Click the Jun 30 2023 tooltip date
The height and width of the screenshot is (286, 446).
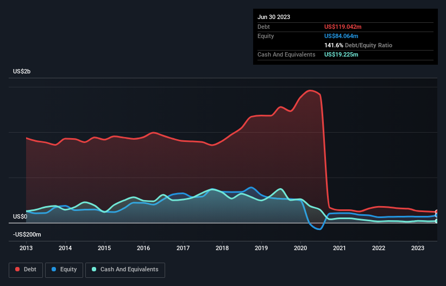[274, 17]
